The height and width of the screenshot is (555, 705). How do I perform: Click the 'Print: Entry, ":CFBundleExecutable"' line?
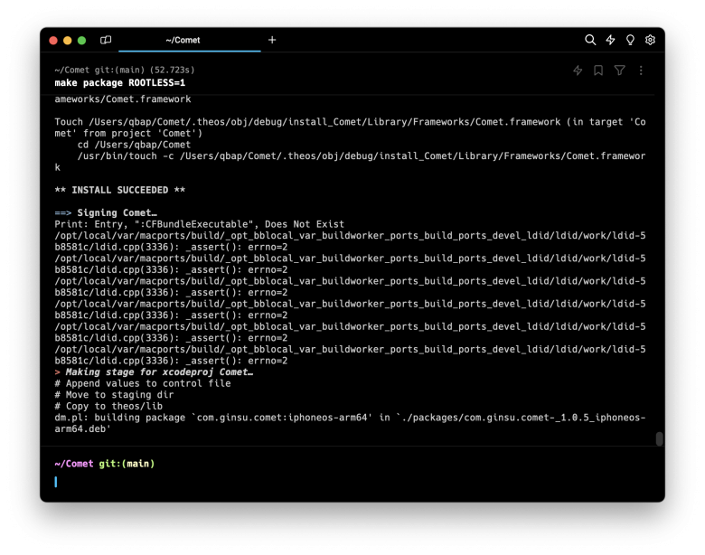pos(199,224)
